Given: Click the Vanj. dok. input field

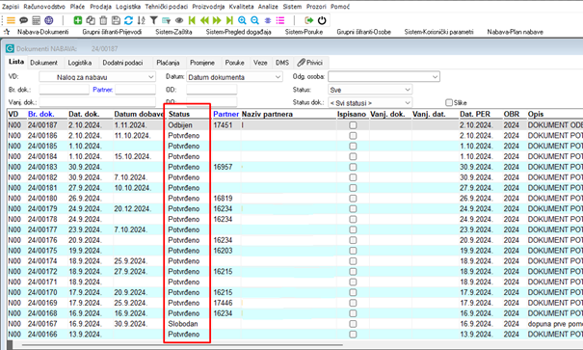Looking at the screenshot, I should 97,102.
